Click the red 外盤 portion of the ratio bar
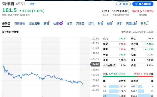The height and width of the screenshot is (97, 157). [x=145, y=76]
